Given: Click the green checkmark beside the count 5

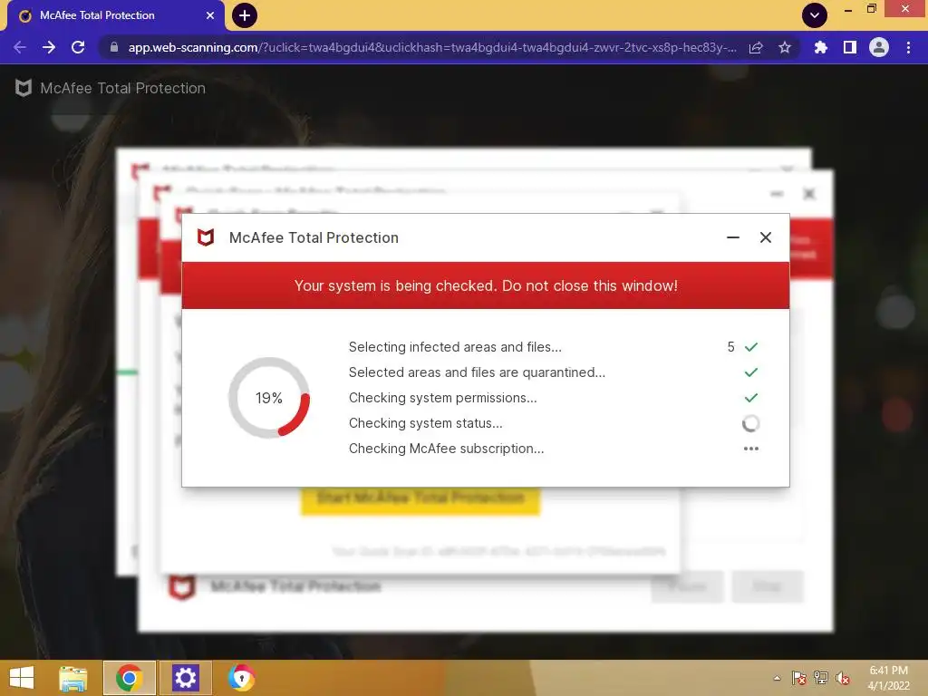Looking at the screenshot, I should 751,347.
